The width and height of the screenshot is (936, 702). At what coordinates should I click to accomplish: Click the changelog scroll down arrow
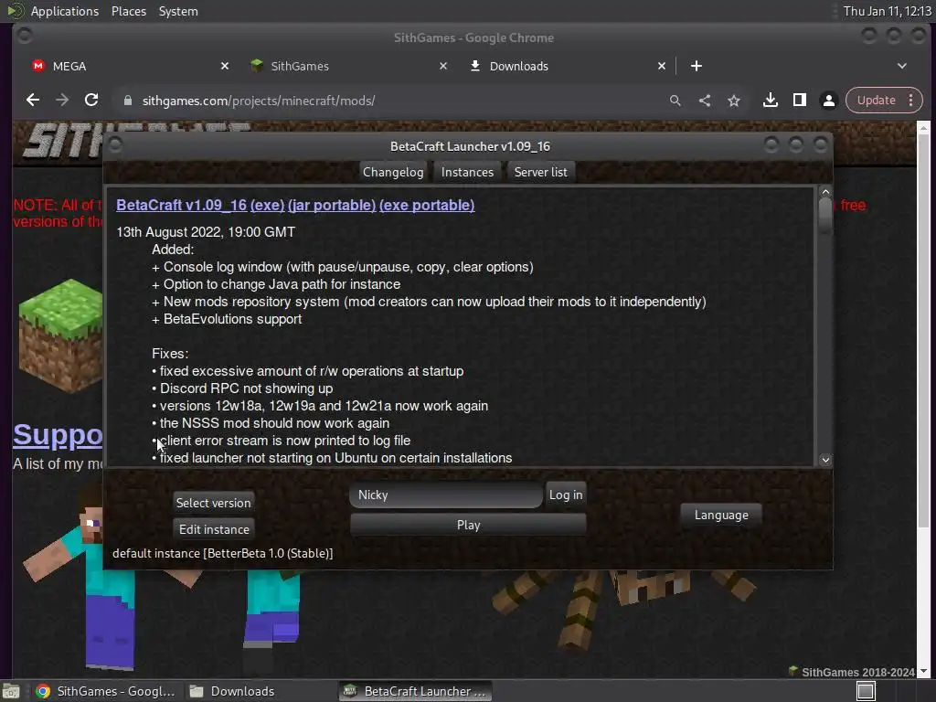coord(825,461)
